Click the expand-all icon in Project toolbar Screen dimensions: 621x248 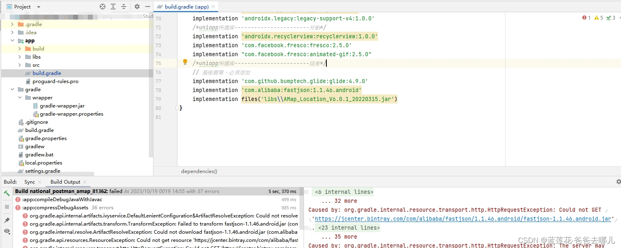(113, 7)
